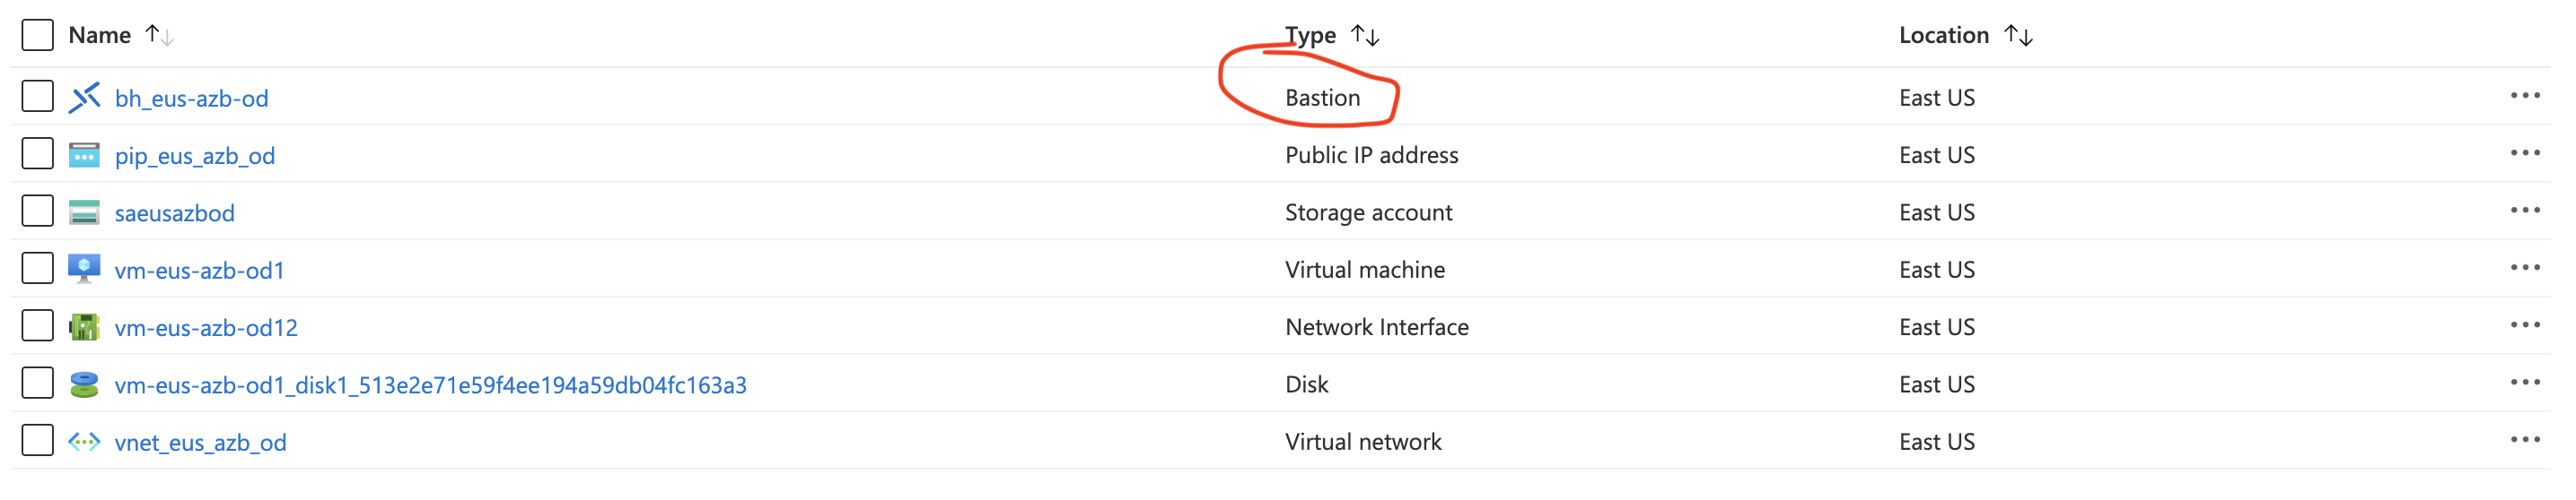The width and height of the screenshot is (2576, 500).
Task: Open context menu ellipsis for vm-eus-azb-od1
Action: 2524,267
